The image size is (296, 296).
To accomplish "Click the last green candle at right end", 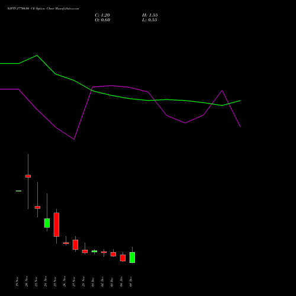I will point(132,258).
